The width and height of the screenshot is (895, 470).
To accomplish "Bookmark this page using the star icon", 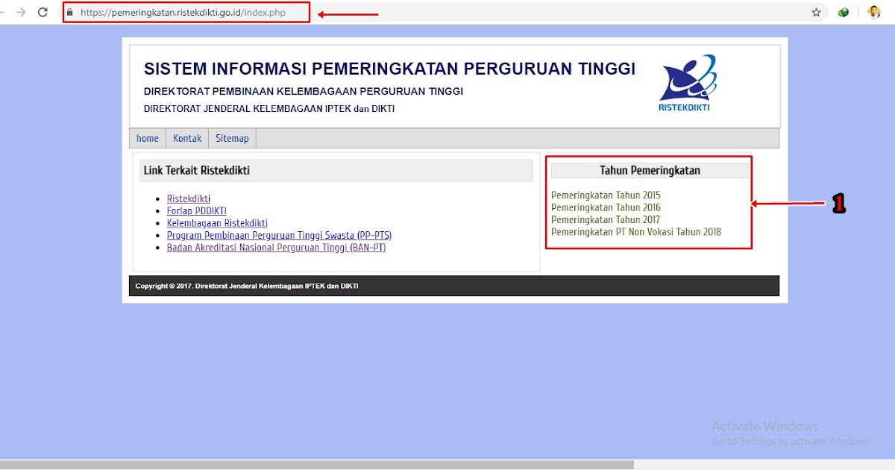I will (817, 12).
